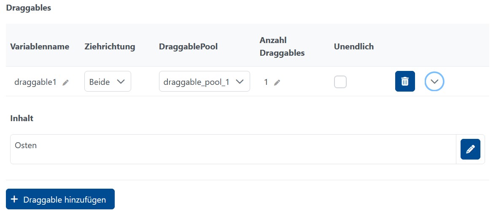This screenshot has height=214, width=496.
Task: Click the Draggables section heading
Action: coord(28,8)
